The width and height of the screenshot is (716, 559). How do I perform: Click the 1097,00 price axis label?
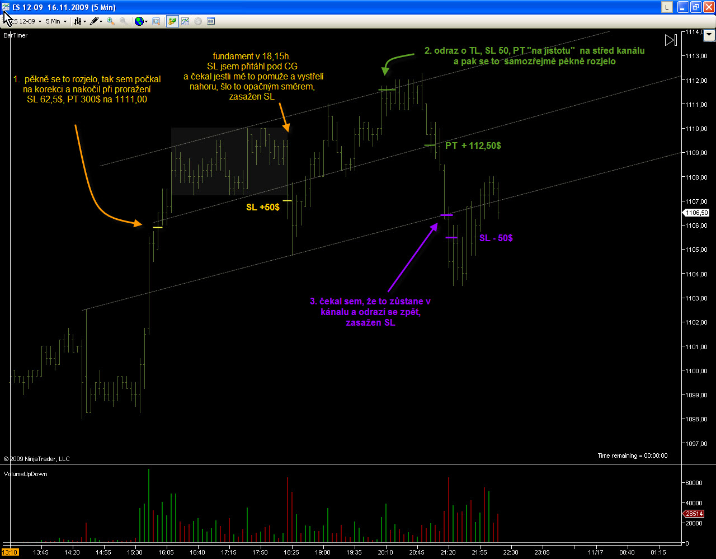click(x=697, y=443)
